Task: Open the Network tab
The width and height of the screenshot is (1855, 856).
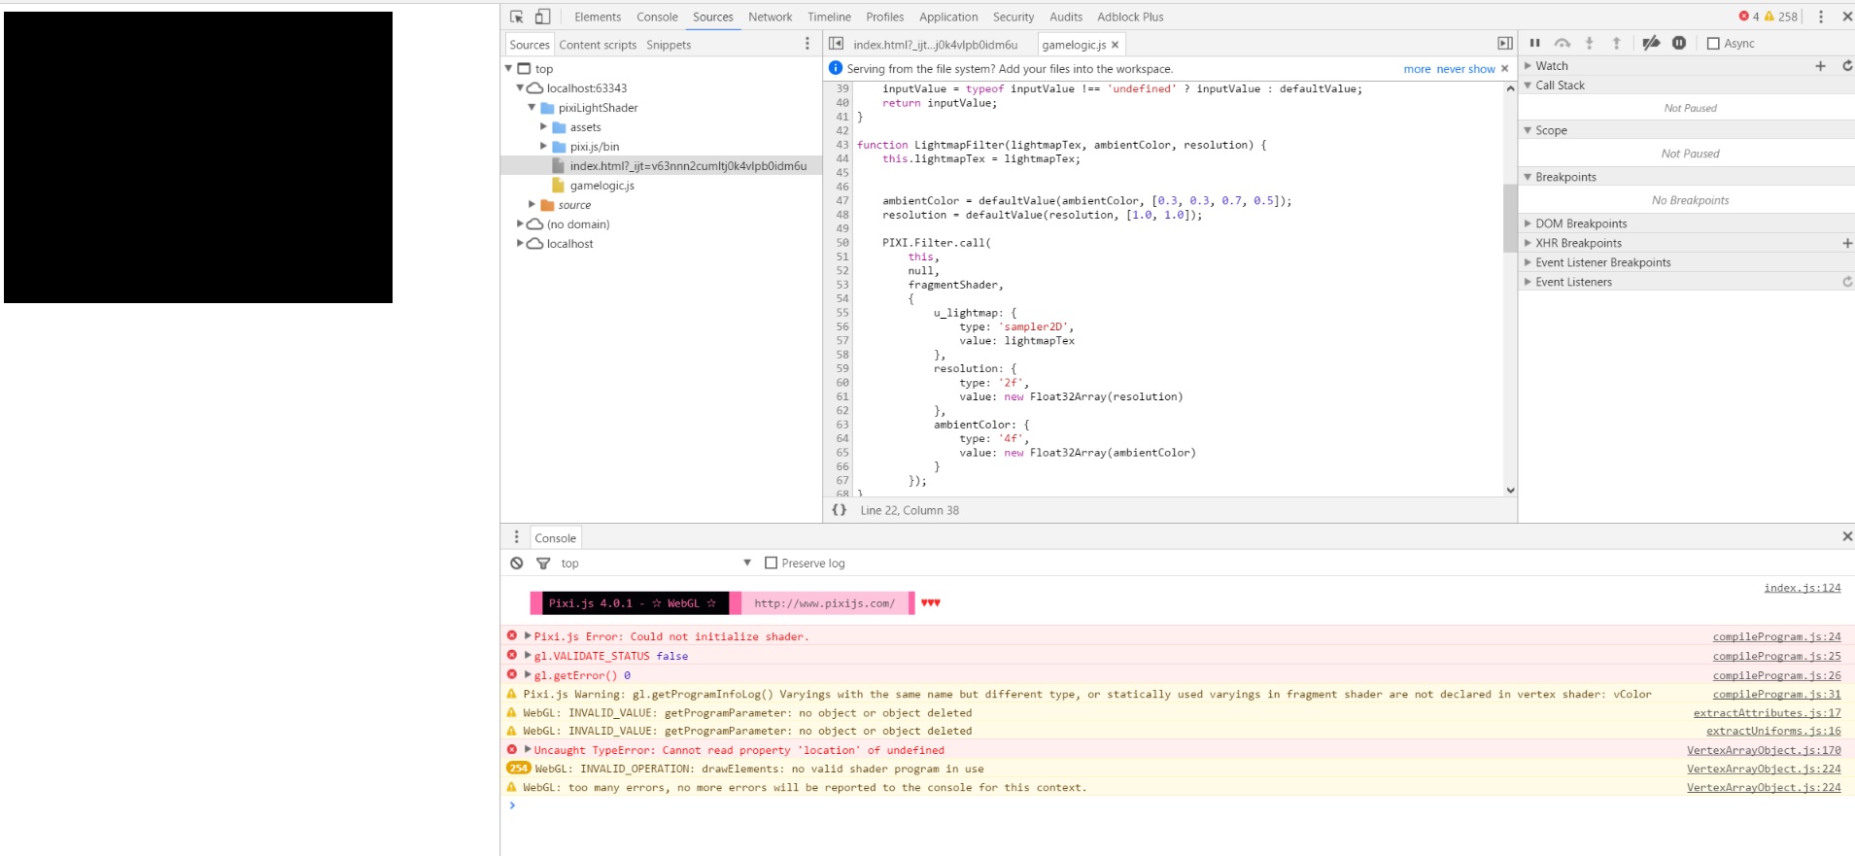Action: tap(771, 17)
